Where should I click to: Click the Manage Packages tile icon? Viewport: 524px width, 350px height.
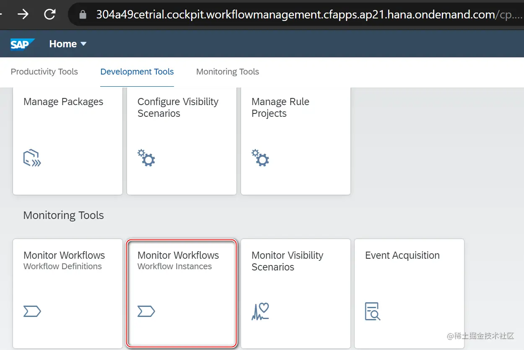pos(32,158)
